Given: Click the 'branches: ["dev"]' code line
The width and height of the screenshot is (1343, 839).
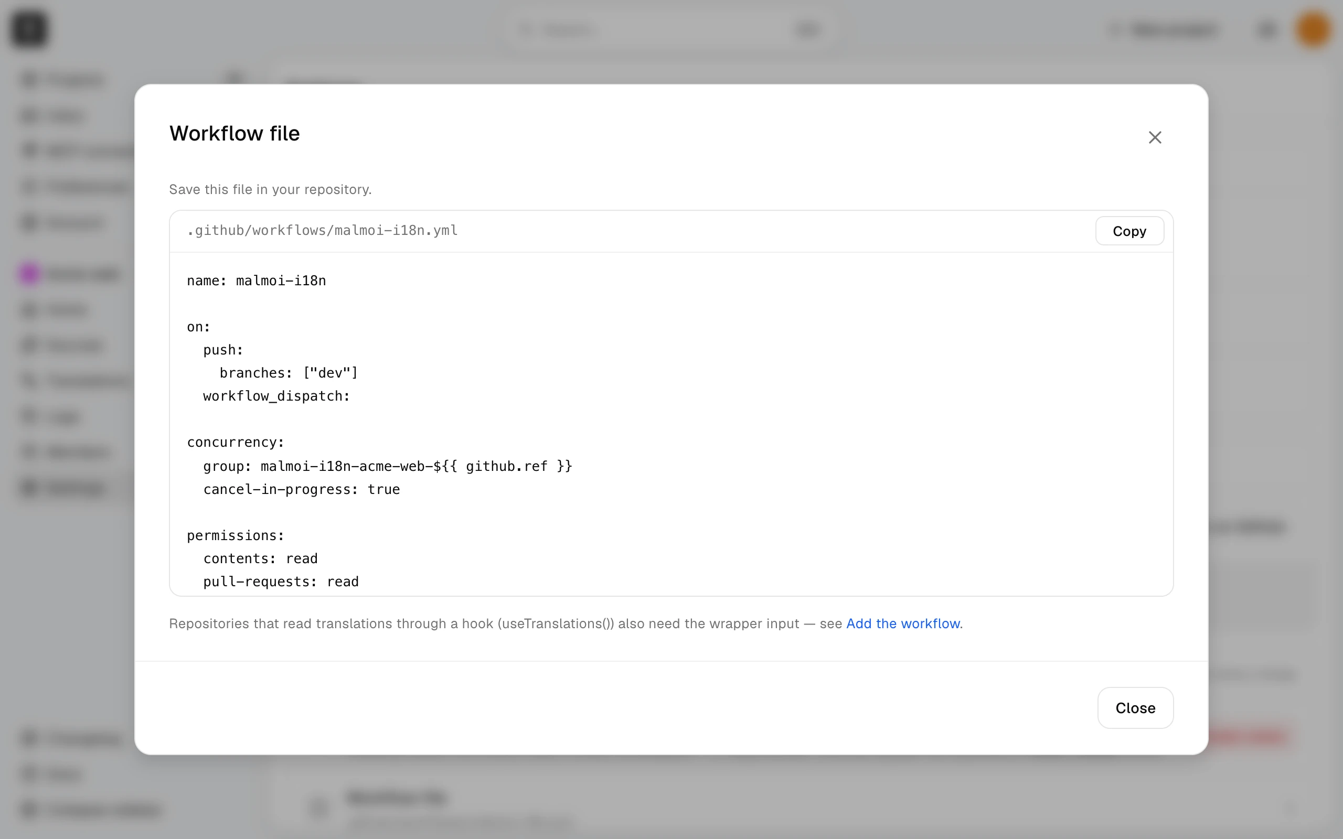Looking at the screenshot, I should pos(289,373).
